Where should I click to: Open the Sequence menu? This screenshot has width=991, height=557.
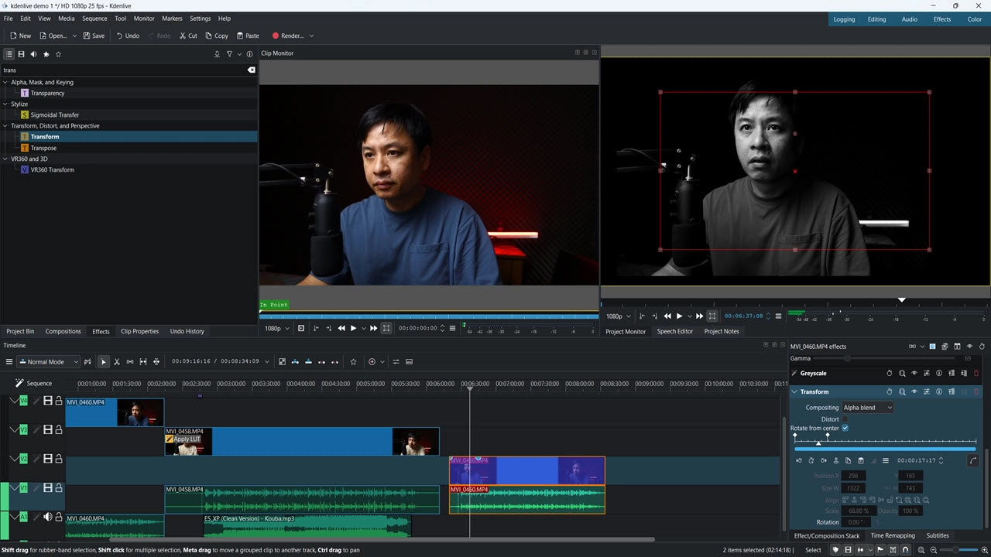(94, 19)
